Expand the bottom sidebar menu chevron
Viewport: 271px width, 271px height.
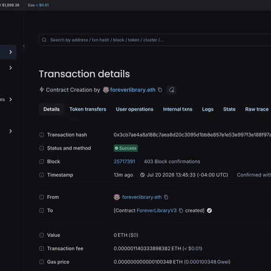tap(11, 131)
